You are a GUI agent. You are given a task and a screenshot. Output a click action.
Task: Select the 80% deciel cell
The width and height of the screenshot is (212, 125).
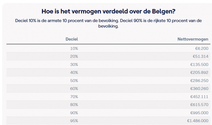(74, 105)
